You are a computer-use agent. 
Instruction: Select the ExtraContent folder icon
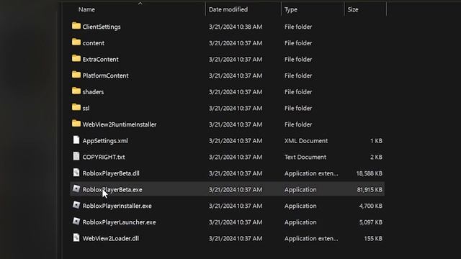76,59
